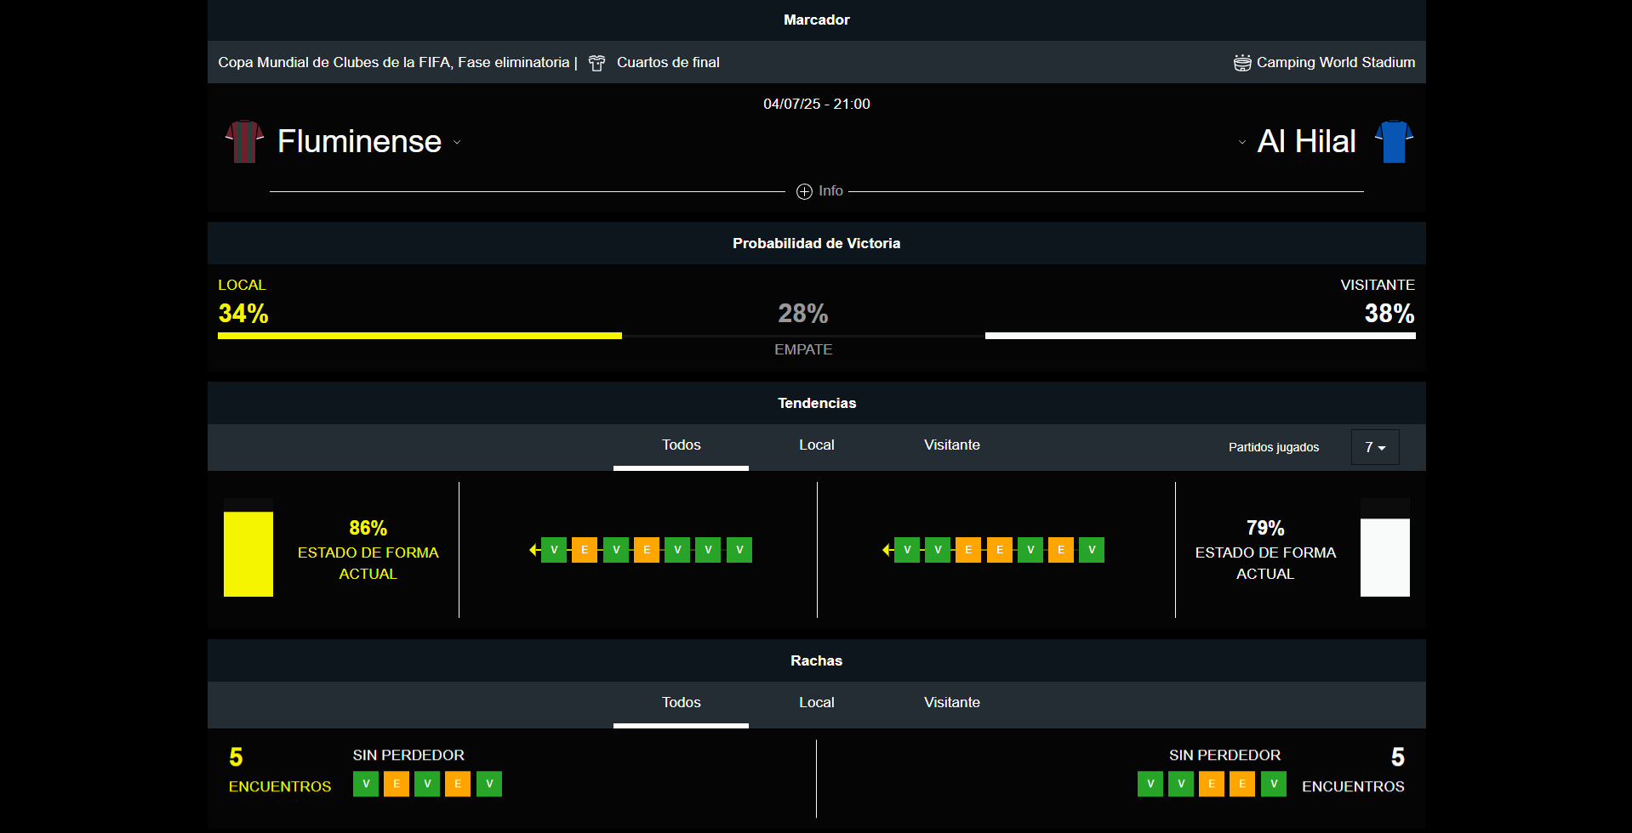Expand the Fluminense team dropdown chevron
Screen dimensions: 1632x833
[457, 143]
